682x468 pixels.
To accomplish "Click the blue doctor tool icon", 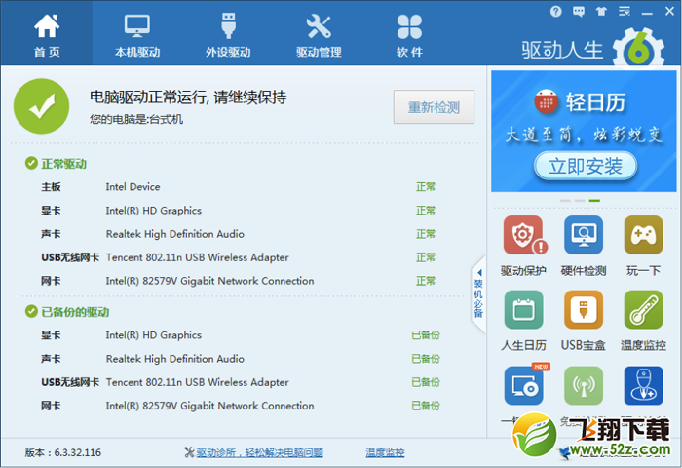I will tap(643, 385).
